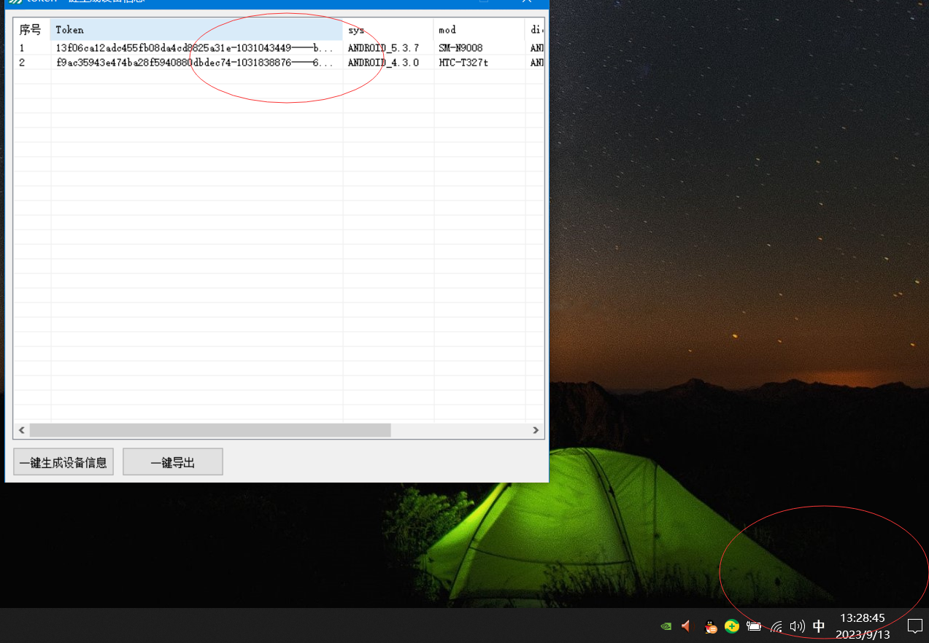Click battery power tray icon
Image resolution: width=929 pixels, height=643 pixels.
[754, 626]
